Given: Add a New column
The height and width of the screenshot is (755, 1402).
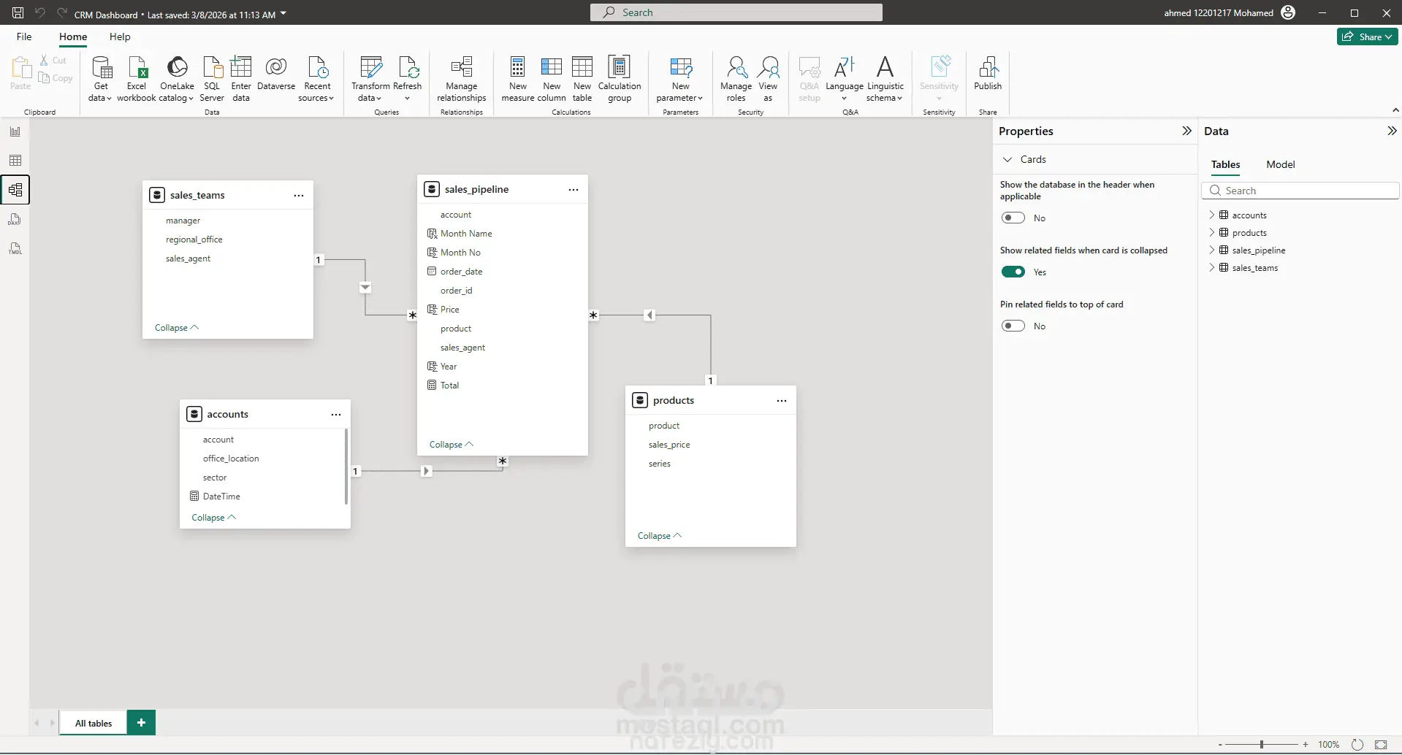Looking at the screenshot, I should coord(552,79).
